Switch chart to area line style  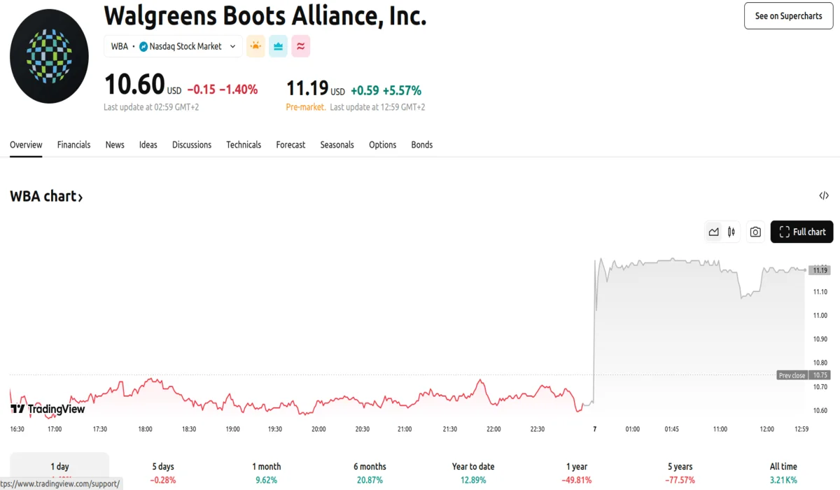coord(713,232)
